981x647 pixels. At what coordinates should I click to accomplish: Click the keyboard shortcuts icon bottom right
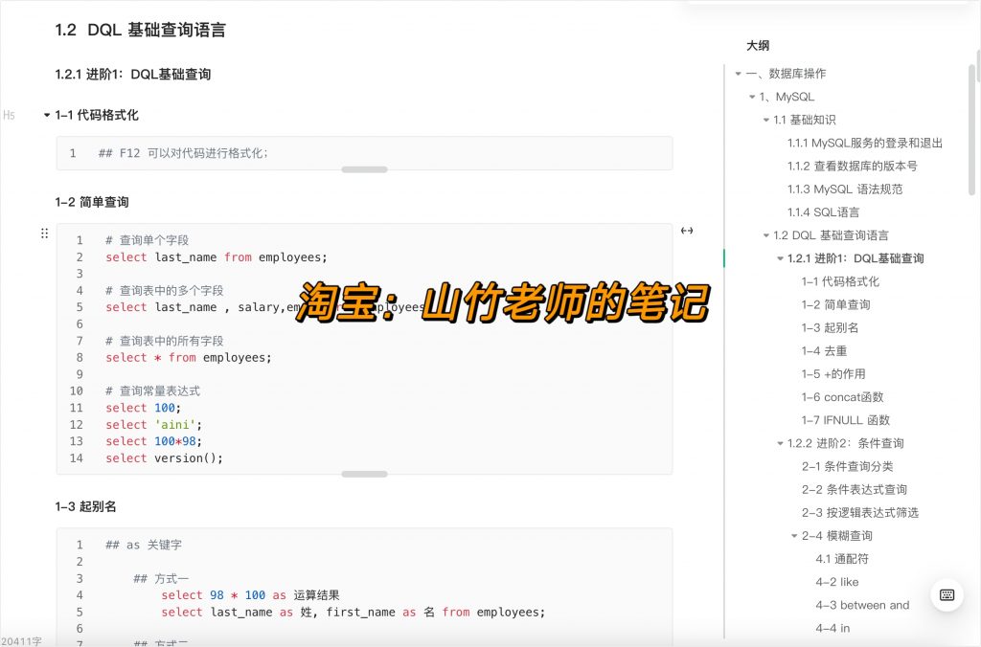[947, 594]
